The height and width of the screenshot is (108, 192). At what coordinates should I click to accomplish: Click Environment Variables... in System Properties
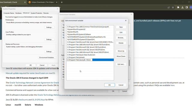pyautogui.click(x=47, y=58)
